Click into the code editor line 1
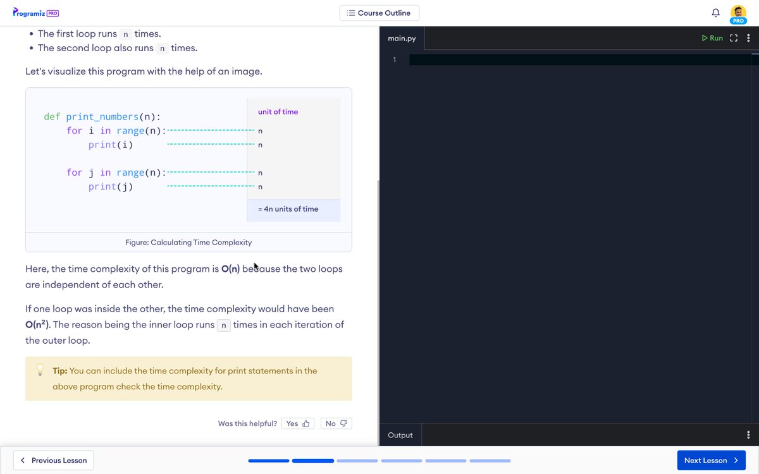Screen dimensions: 759x474 [x=584, y=60]
